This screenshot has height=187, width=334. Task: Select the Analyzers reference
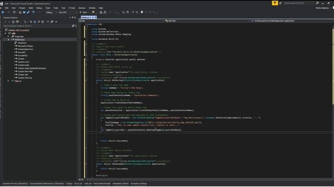point(22,43)
